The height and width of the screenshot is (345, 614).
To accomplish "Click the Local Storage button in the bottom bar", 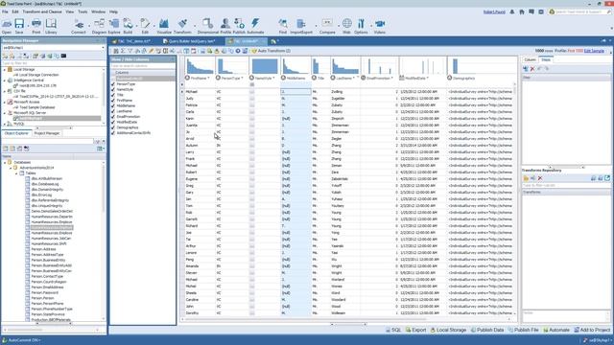I will 448,330.
